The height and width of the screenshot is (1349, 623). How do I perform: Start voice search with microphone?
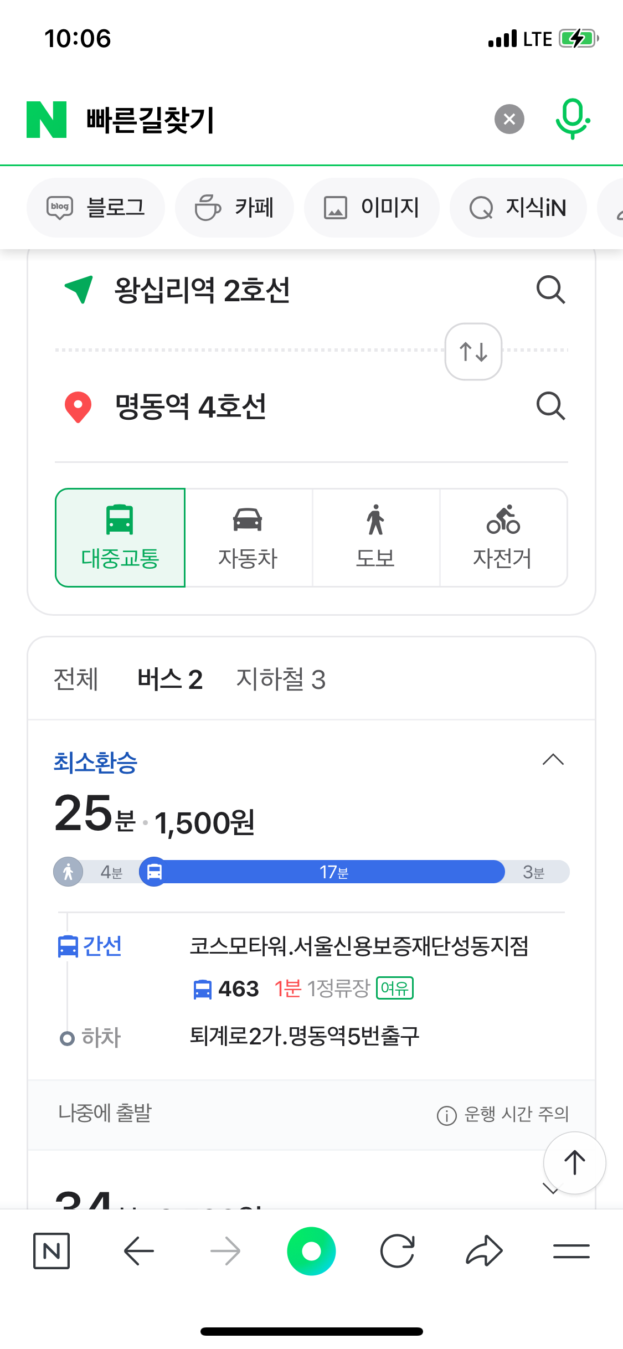(572, 119)
